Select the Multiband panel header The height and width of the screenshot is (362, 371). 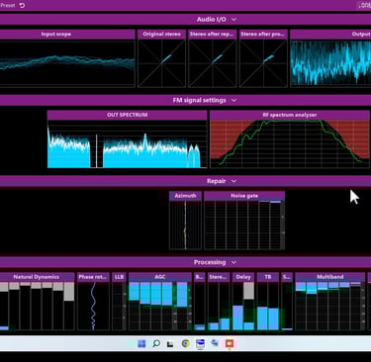330,277
